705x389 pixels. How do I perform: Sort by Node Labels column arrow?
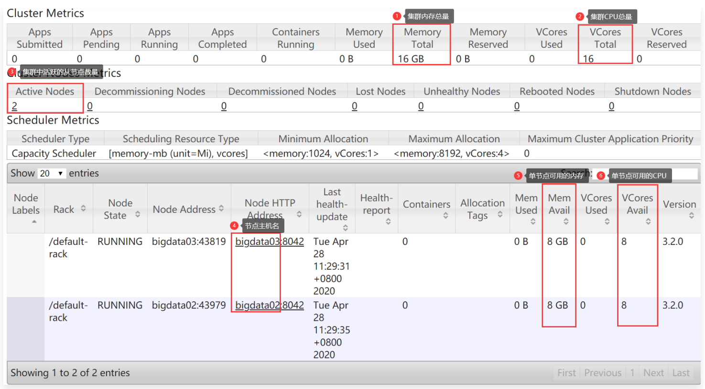(34, 221)
